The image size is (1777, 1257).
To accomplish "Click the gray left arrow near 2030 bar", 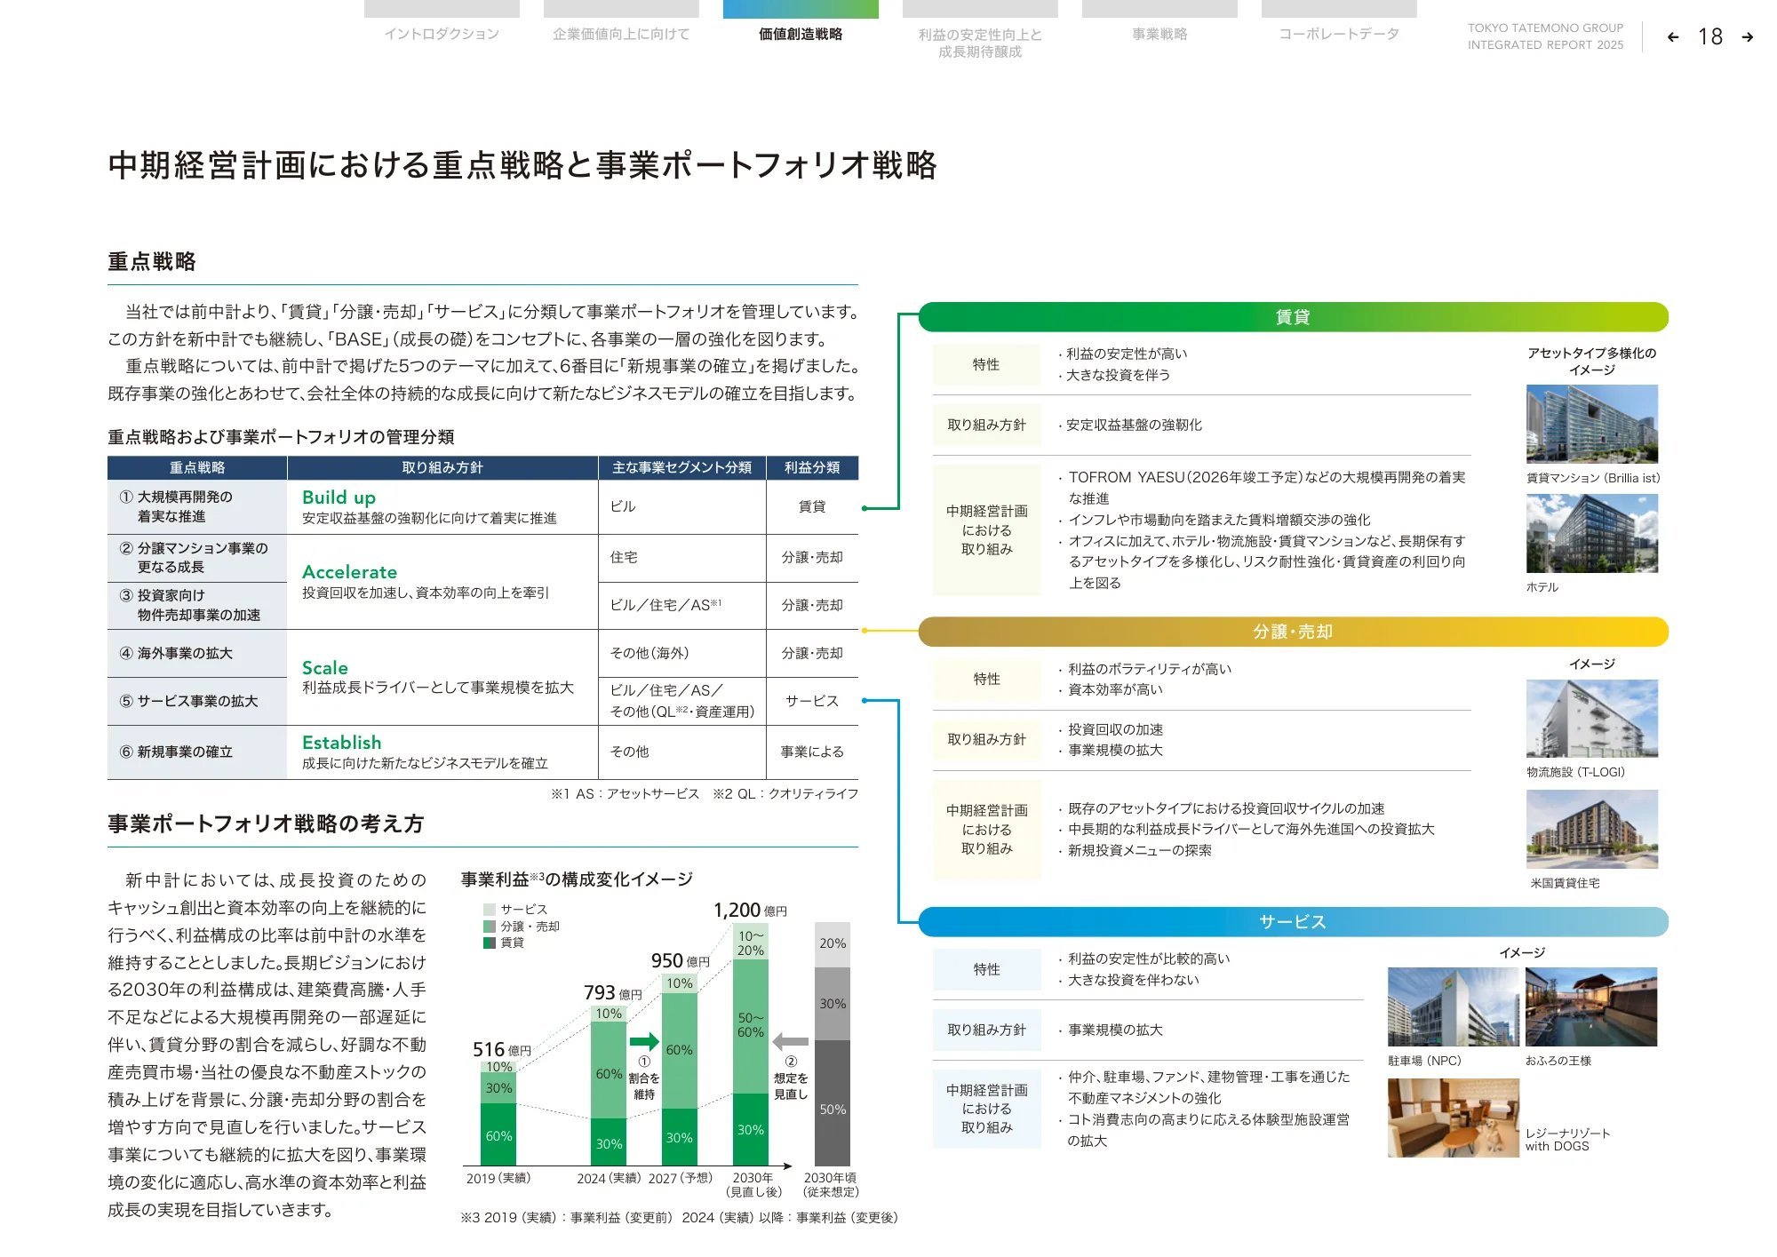I will pos(791,1041).
